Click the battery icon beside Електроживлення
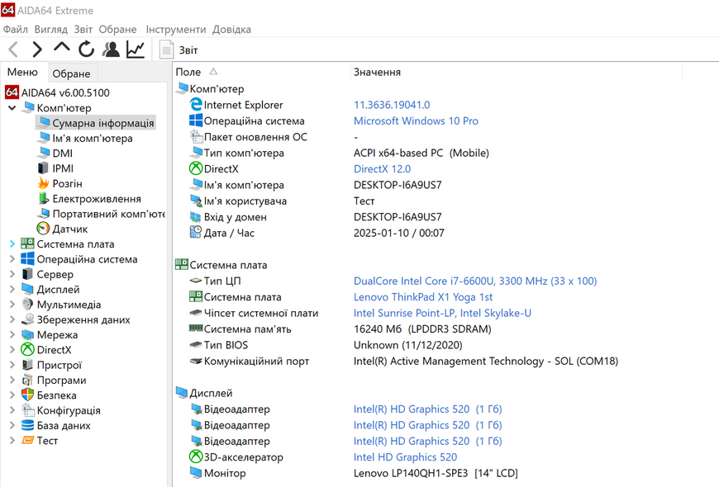The width and height of the screenshot is (719, 487). point(43,198)
